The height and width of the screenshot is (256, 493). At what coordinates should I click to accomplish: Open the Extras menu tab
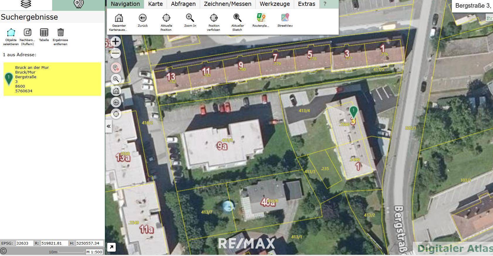[306, 4]
